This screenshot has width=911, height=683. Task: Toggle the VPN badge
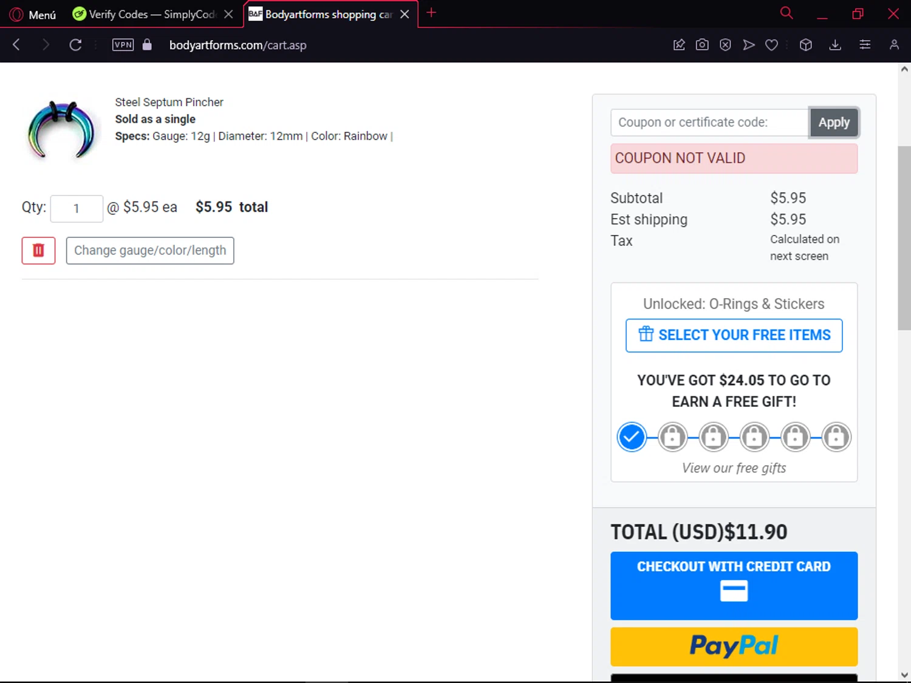click(x=123, y=44)
